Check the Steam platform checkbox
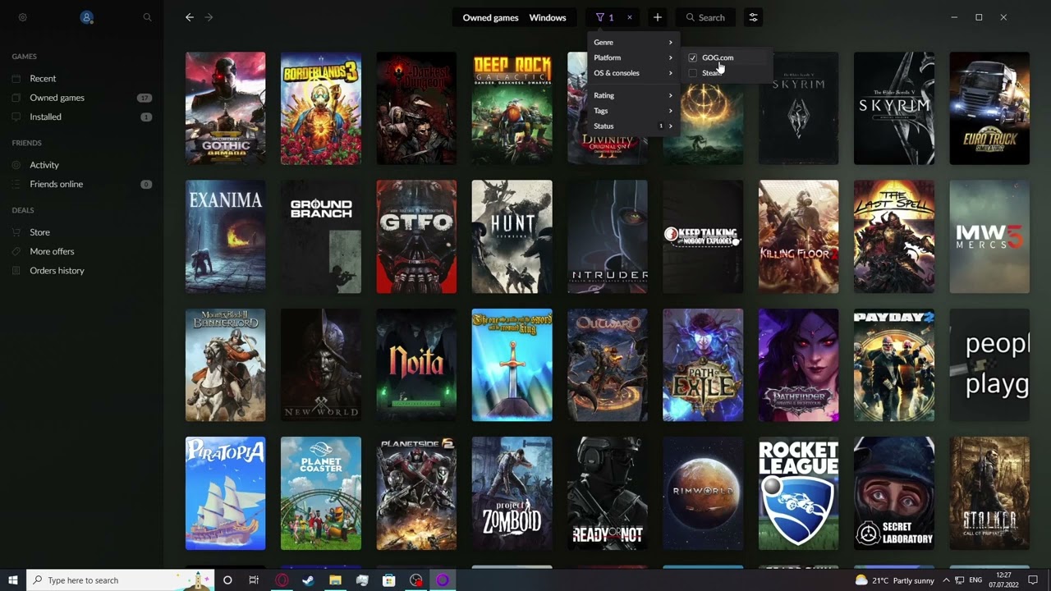Image resolution: width=1051 pixels, height=591 pixels. point(693,73)
